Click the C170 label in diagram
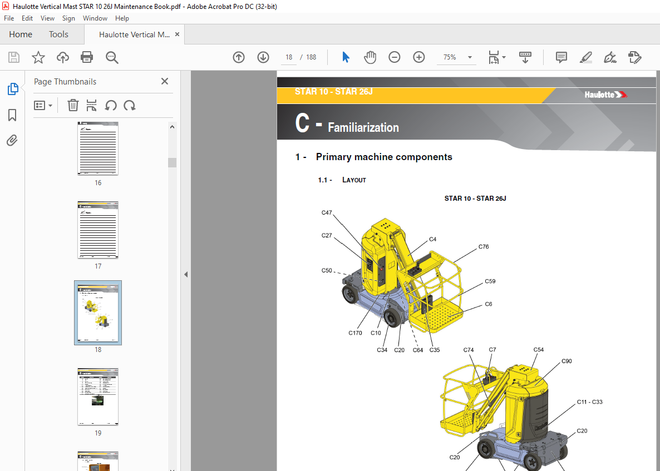The height and width of the screenshot is (471, 660). [x=355, y=333]
